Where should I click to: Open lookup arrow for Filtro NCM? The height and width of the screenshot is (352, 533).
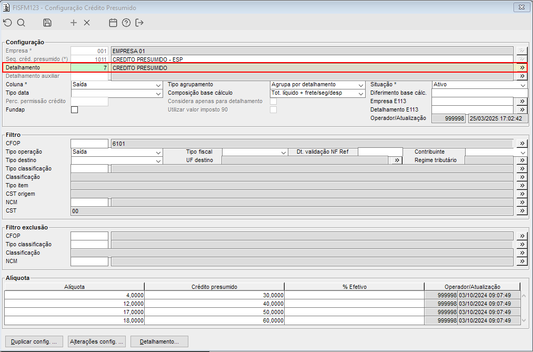[522, 202]
